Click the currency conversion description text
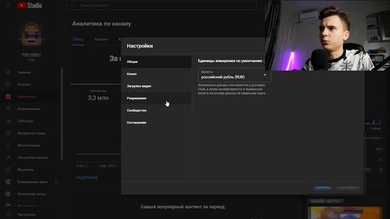This screenshot has width=390, height=219. pyautogui.click(x=232, y=89)
